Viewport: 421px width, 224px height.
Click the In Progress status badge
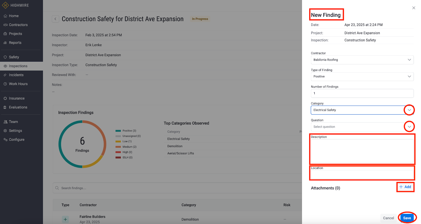point(200,19)
